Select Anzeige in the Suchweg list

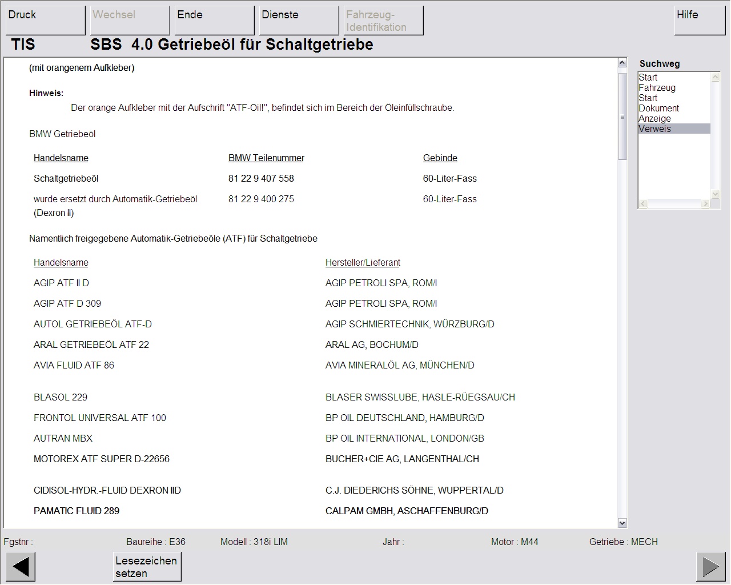654,119
